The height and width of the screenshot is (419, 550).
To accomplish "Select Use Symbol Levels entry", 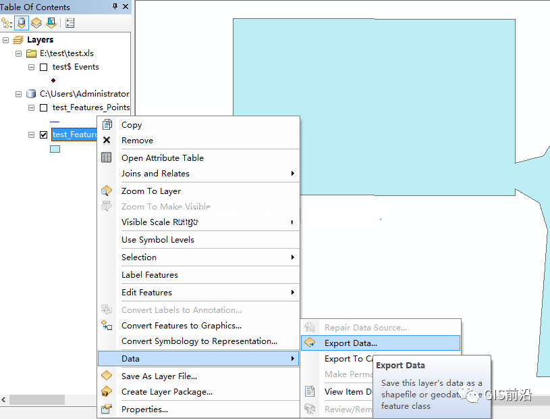I will click(198, 239).
